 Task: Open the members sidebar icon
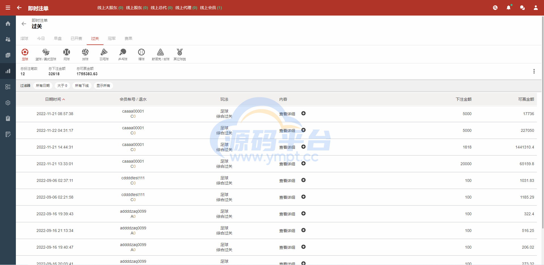[8, 39]
